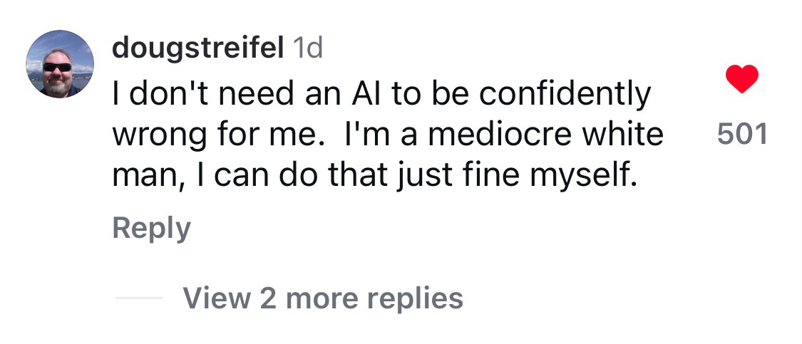The height and width of the screenshot is (344, 802).
Task: Visit commenter's profile from bold name
Action: click(198, 48)
